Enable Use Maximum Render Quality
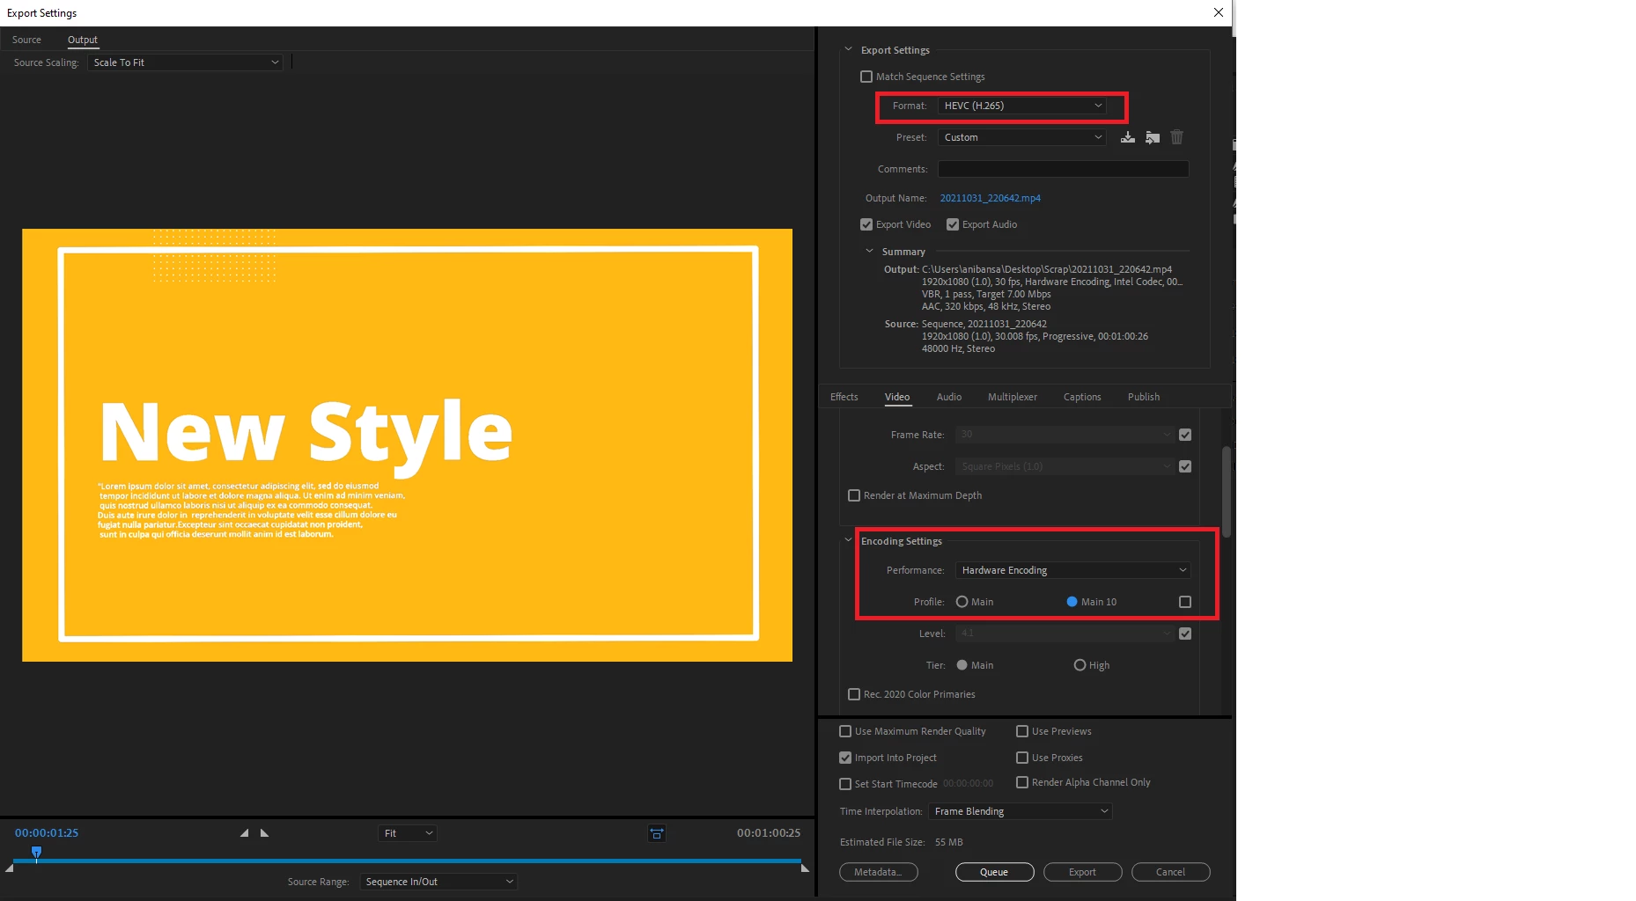The height and width of the screenshot is (901, 1636). pyautogui.click(x=845, y=731)
